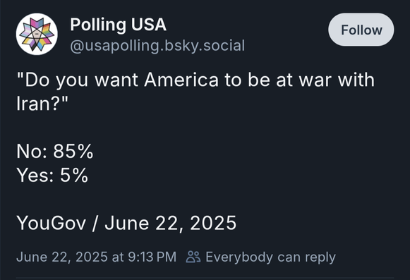
Task: Click the @usapolling.bsky.social handle
Action: point(157,45)
